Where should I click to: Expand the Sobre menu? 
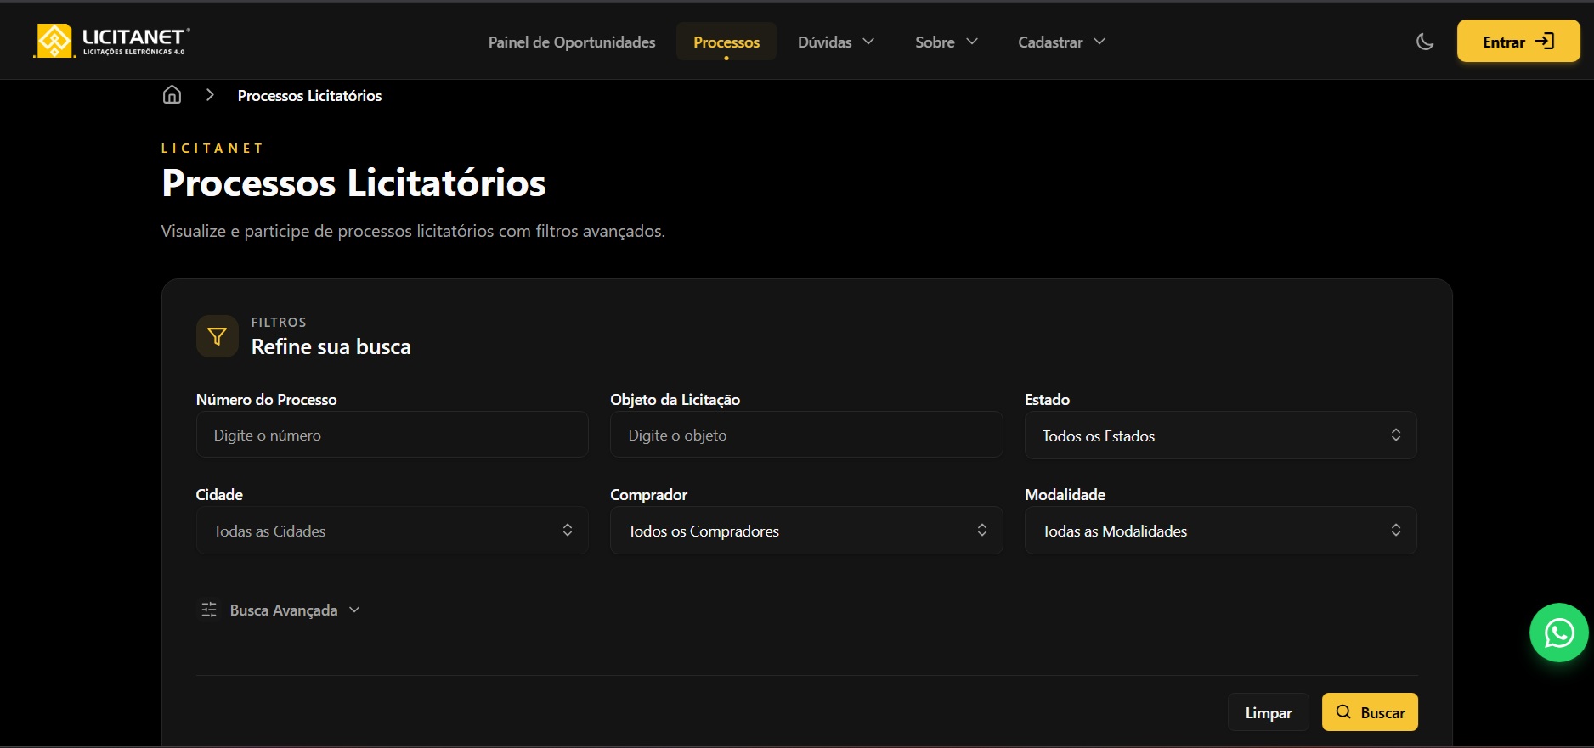946,42
